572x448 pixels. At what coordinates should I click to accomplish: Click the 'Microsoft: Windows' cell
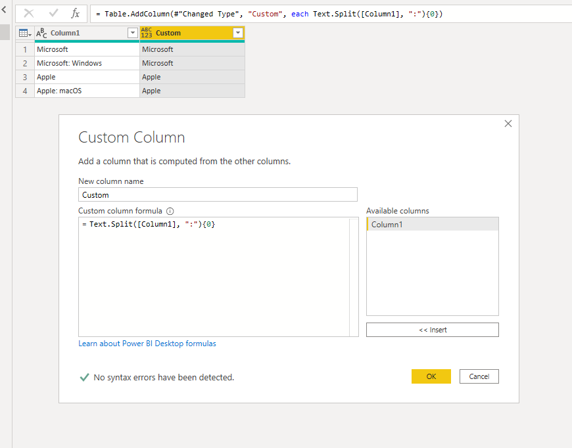point(87,63)
